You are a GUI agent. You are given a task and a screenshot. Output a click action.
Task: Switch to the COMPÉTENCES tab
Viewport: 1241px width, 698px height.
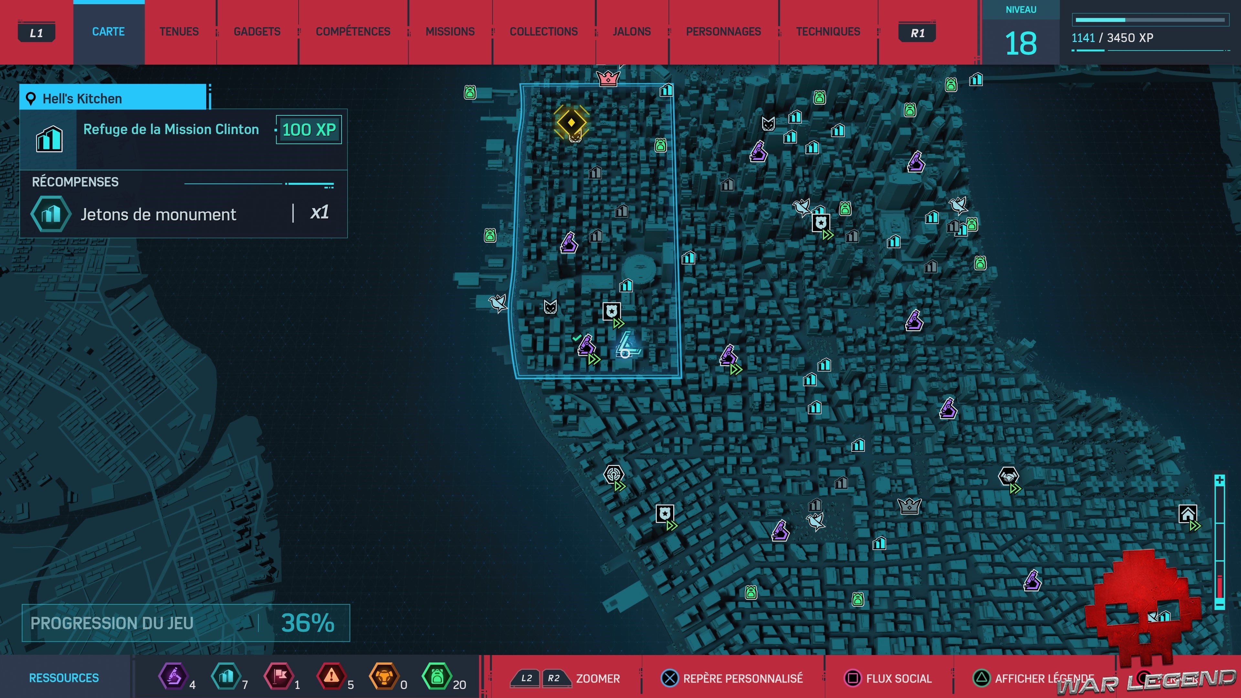coord(353,32)
